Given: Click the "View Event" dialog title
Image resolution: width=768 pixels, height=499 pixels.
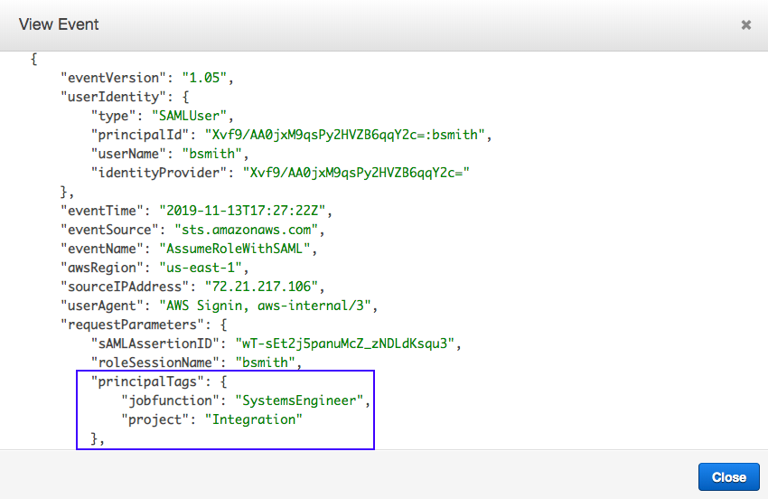Looking at the screenshot, I should (x=59, y=24).
